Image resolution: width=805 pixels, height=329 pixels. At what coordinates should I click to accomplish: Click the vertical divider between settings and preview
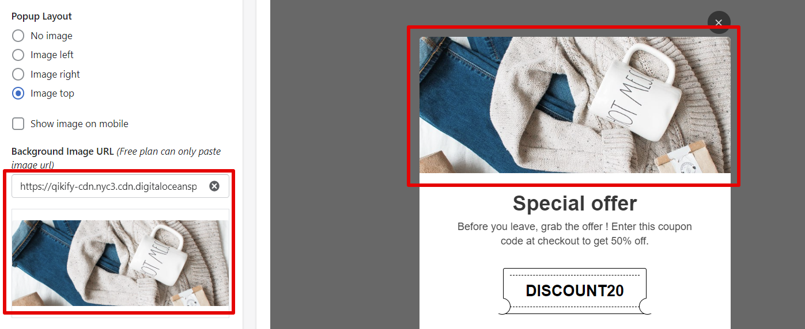[243, 164]
